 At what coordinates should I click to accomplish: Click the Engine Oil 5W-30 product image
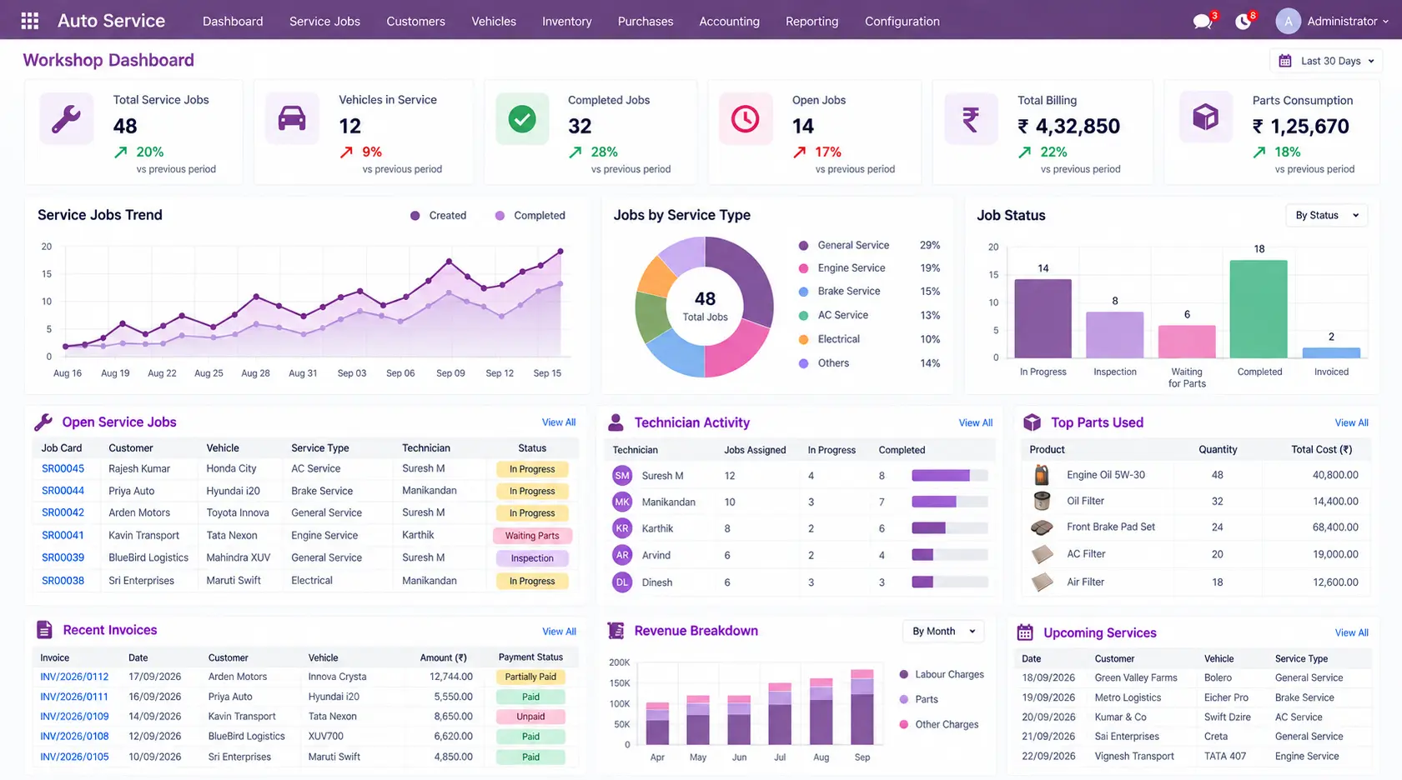point(1042,475)
